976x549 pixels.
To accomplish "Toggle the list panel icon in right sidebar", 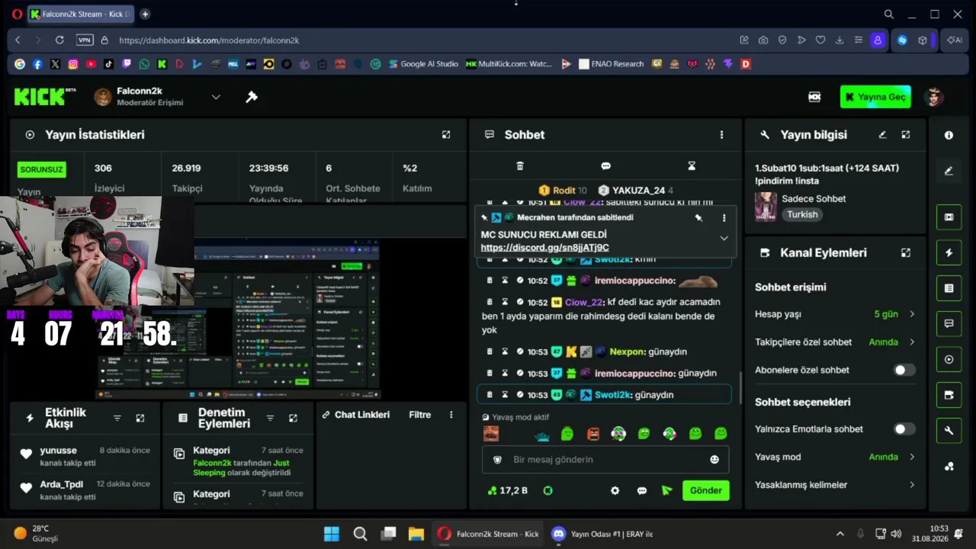I will click(949, 288).
